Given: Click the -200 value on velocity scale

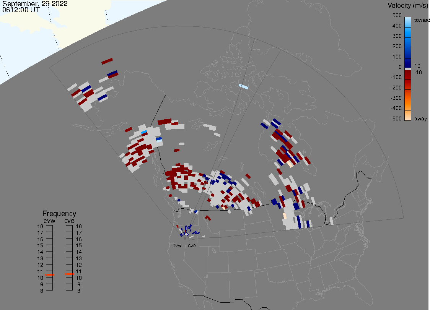Looking at the screenshot, I should click(396, 88).
